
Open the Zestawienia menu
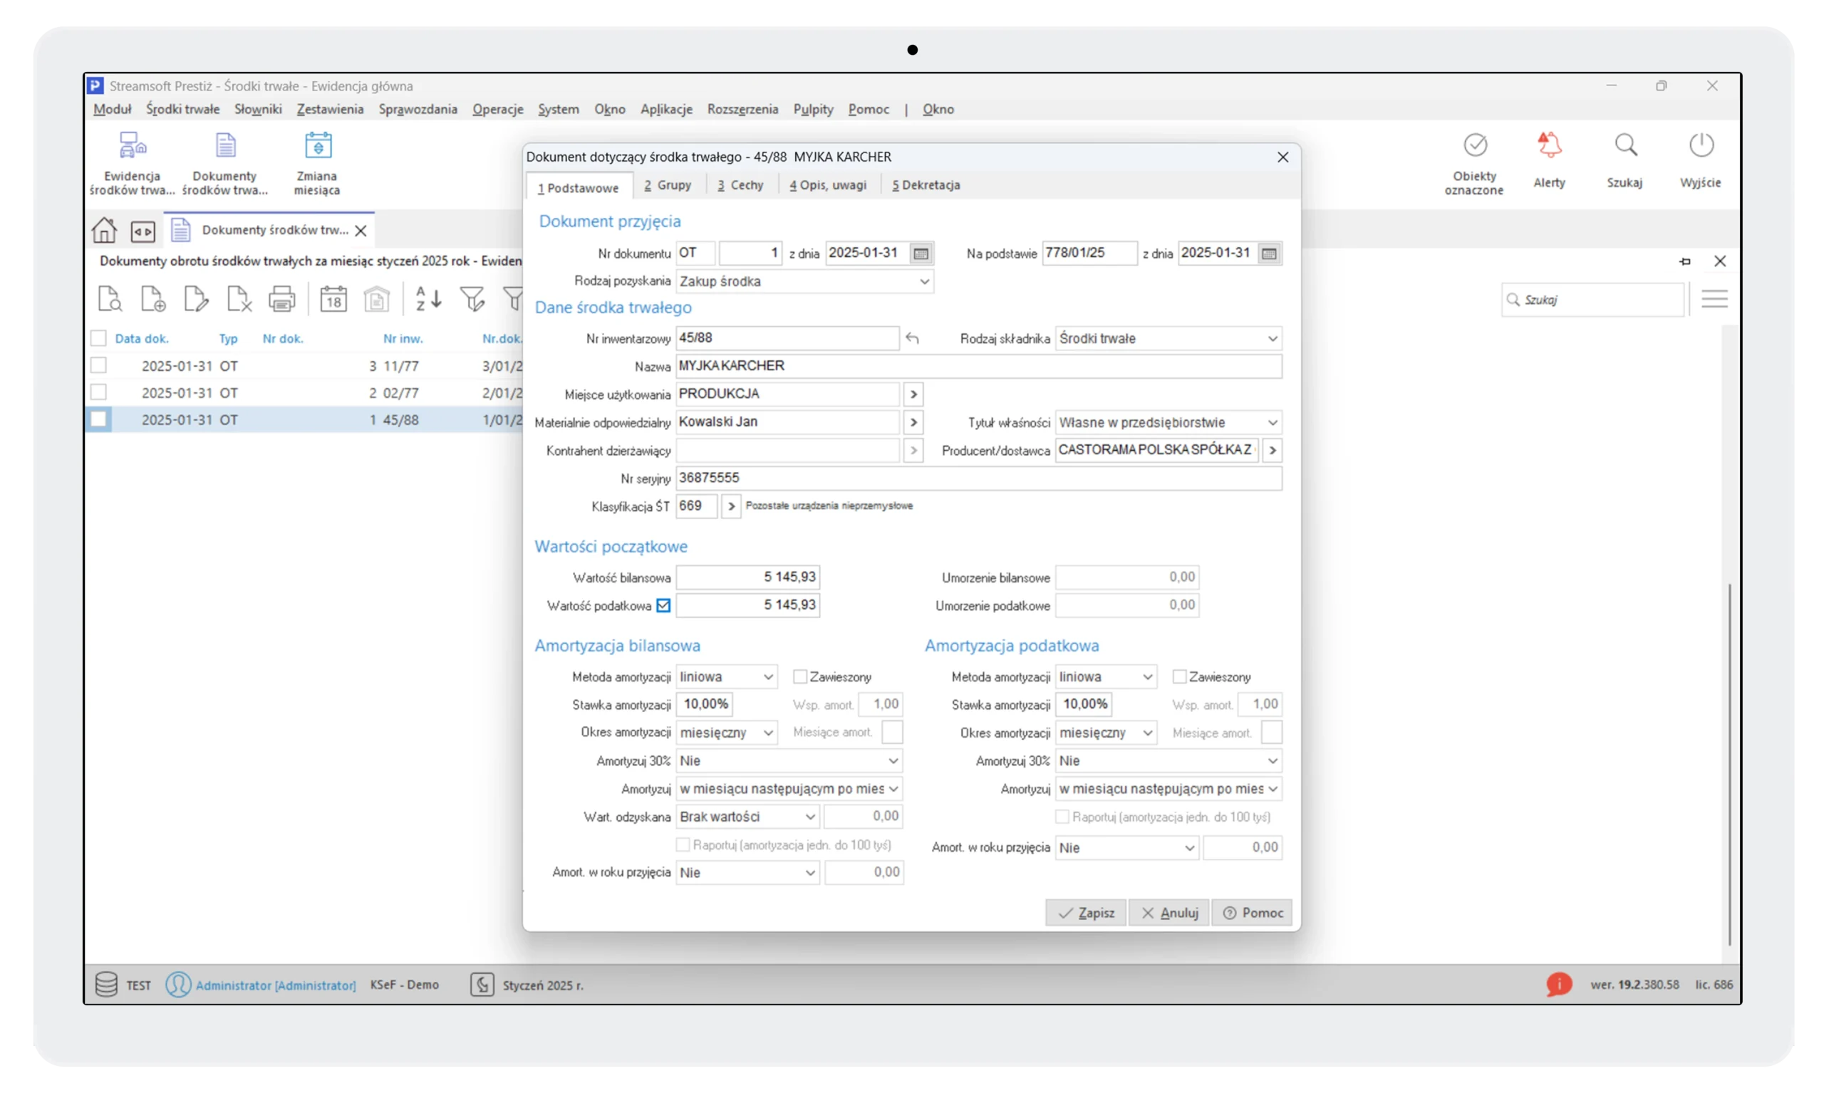point(330,109)
